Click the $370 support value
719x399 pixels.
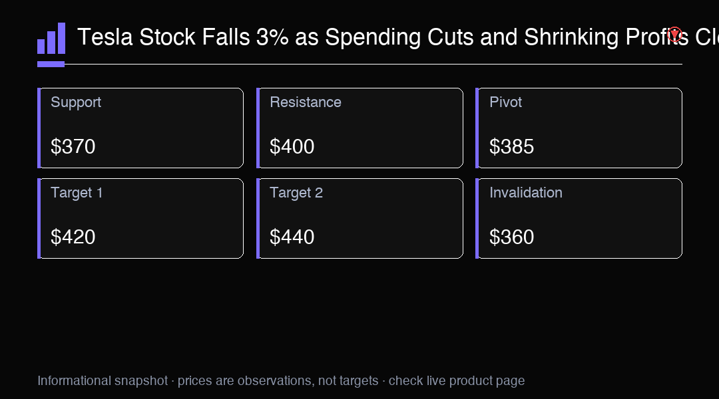[73, 146]
